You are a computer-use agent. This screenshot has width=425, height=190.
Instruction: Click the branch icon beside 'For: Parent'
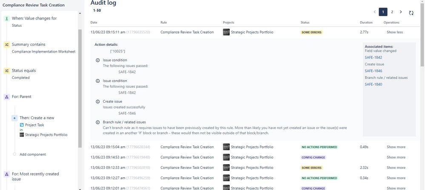click(x=6, y=97)
